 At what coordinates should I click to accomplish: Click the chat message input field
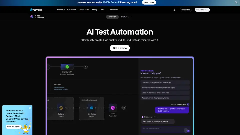click(161, 129)
